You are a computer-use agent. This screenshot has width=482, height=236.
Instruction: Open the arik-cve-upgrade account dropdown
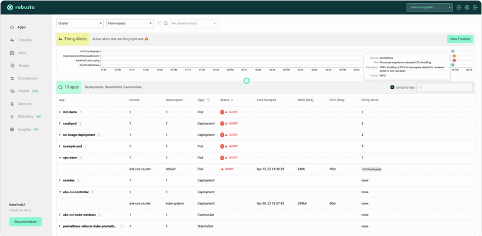click(430, 7)
